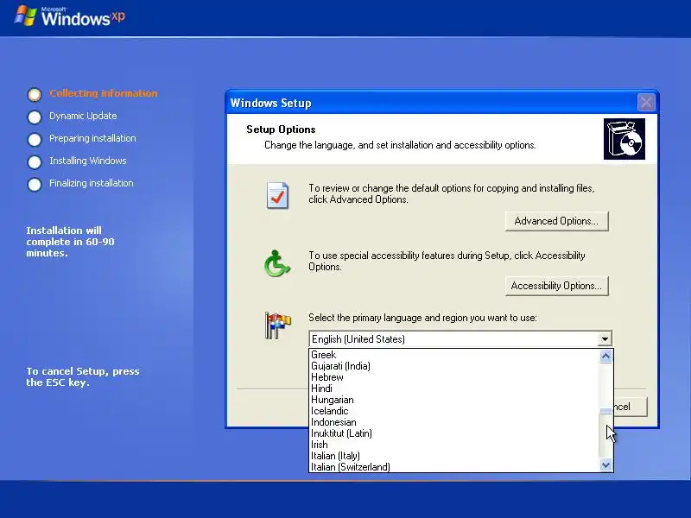Click the Finalizing installation step bullet

pos(35,184)
